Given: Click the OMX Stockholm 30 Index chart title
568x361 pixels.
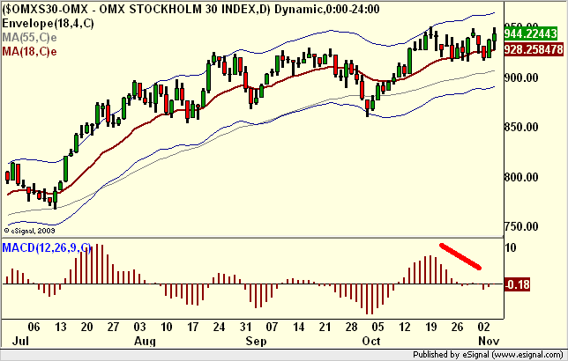Looking at the screenshot, I should coord(191,9).
